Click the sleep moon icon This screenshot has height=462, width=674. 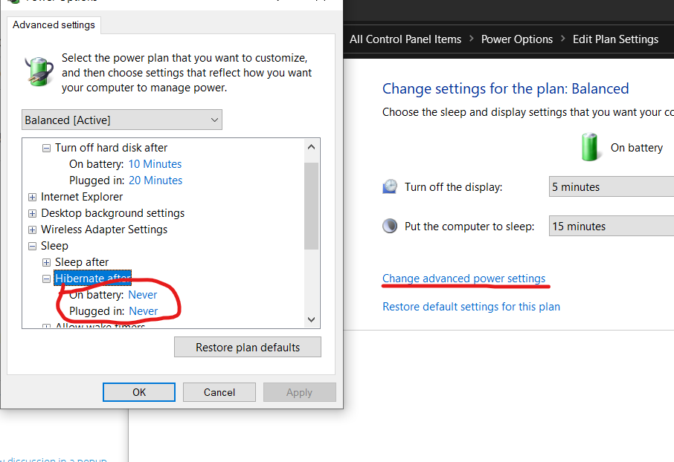coord(390,226)
